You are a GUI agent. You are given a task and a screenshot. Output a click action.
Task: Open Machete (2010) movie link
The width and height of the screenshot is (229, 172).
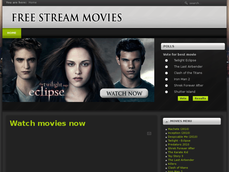[x=178, y=129]
